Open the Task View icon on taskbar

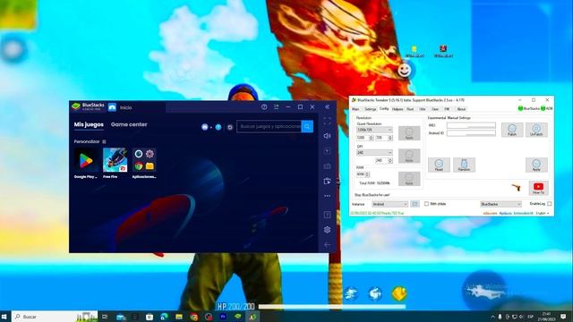click(x=106, y=317)
